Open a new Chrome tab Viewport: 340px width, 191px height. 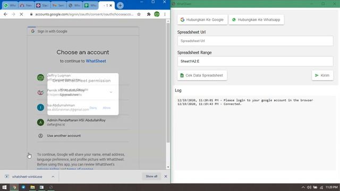point(120,5)
